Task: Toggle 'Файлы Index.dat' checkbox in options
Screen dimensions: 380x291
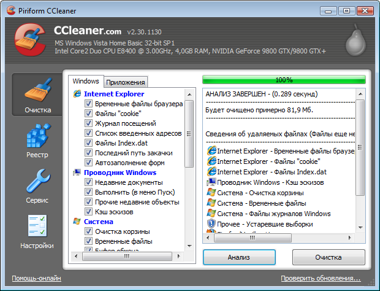Action: (88, 143)
